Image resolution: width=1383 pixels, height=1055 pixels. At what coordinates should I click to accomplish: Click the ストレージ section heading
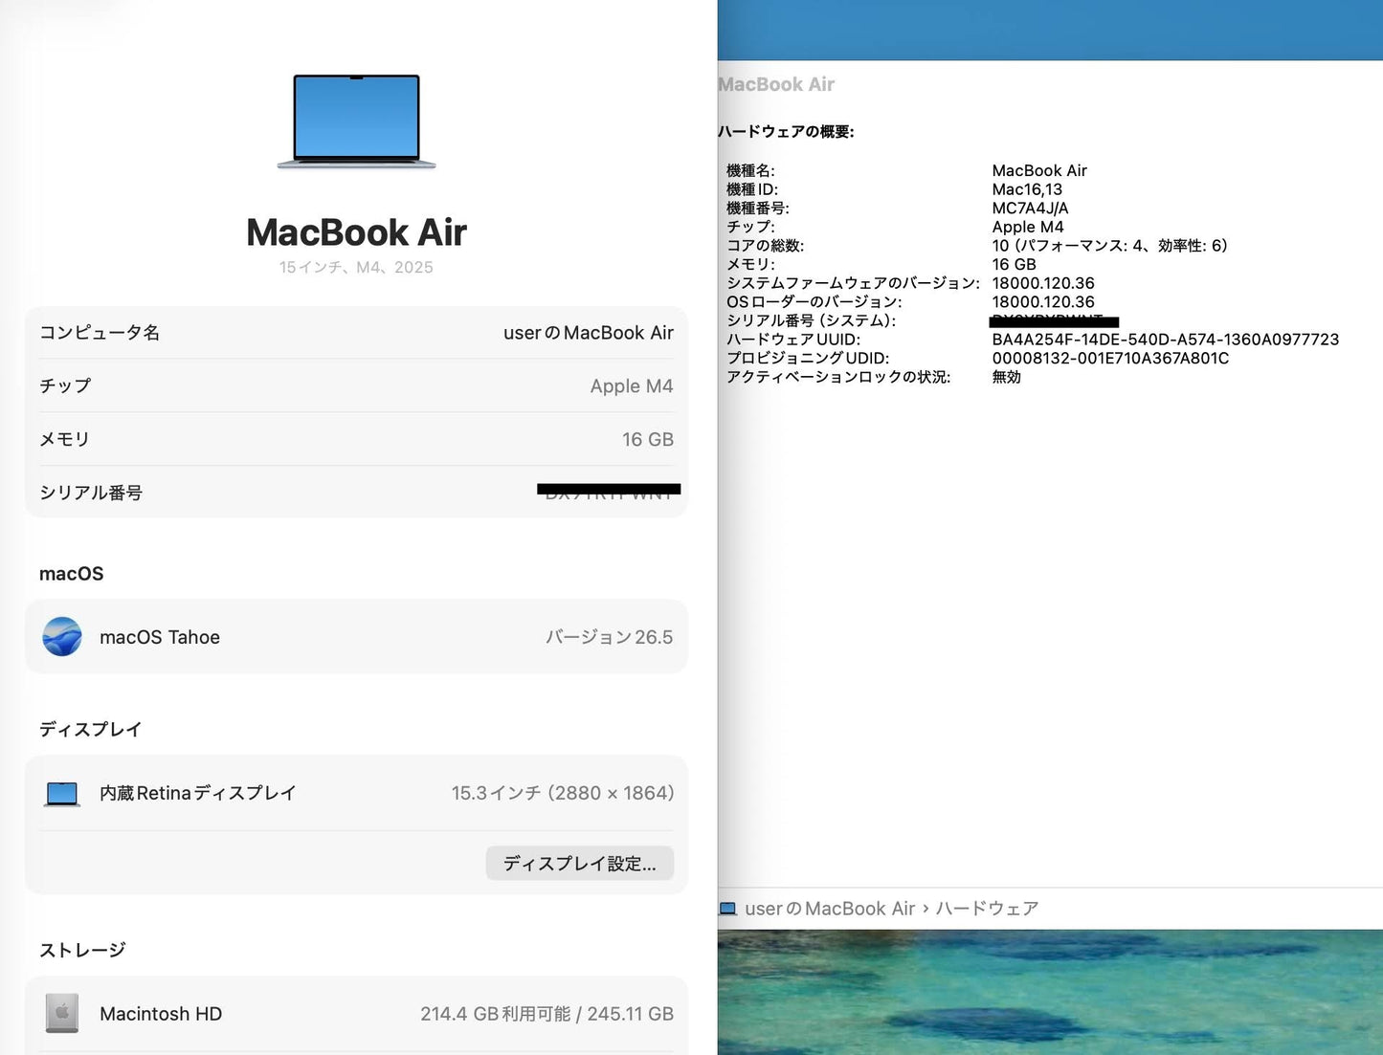[82, 951]
